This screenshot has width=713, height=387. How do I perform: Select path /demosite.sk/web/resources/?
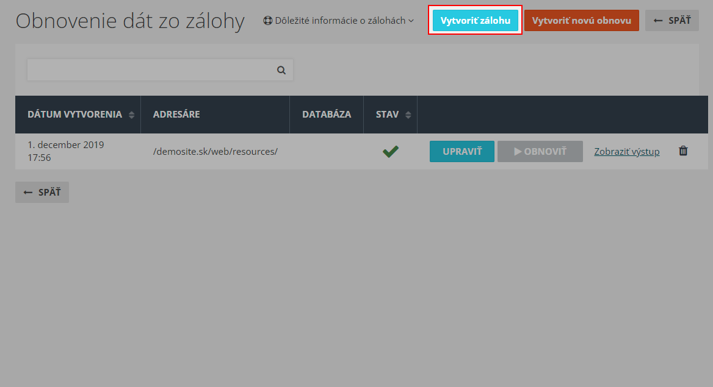click(x=215, y=152)
